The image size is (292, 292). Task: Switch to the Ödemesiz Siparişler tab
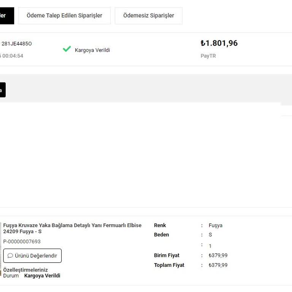coord(148,16)
